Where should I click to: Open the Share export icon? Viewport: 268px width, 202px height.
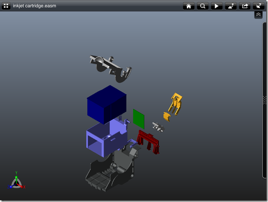tap(245, 6)
